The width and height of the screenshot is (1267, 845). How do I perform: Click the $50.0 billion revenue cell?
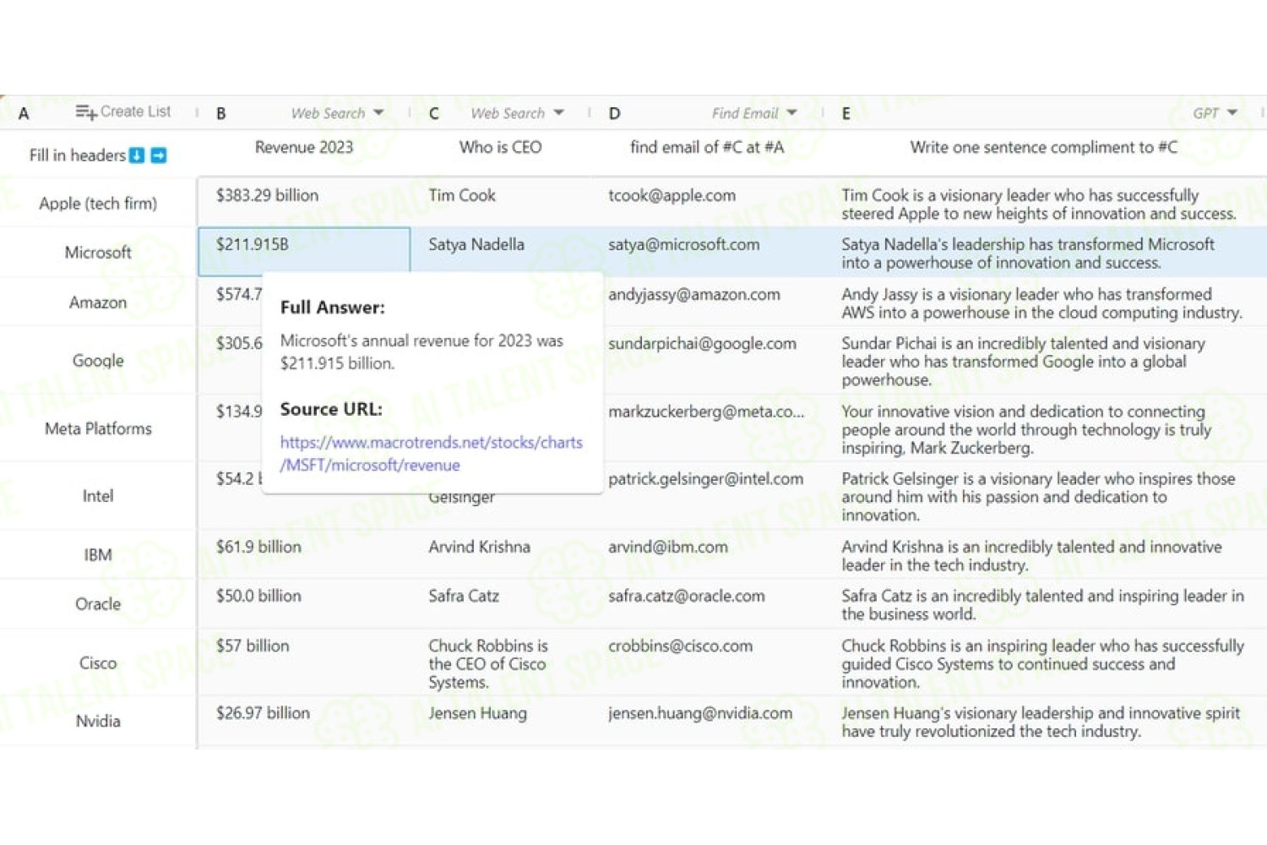pyautogui.click(x=304, y=603)
